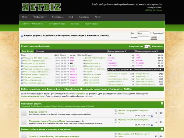Go to last post arrow next to 16:58
Viewport: 184px width, 138px height.
tap(152, 125)
